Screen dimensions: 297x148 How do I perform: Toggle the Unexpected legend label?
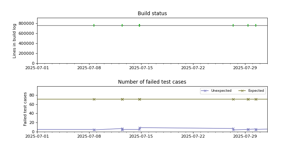point(221,91)
